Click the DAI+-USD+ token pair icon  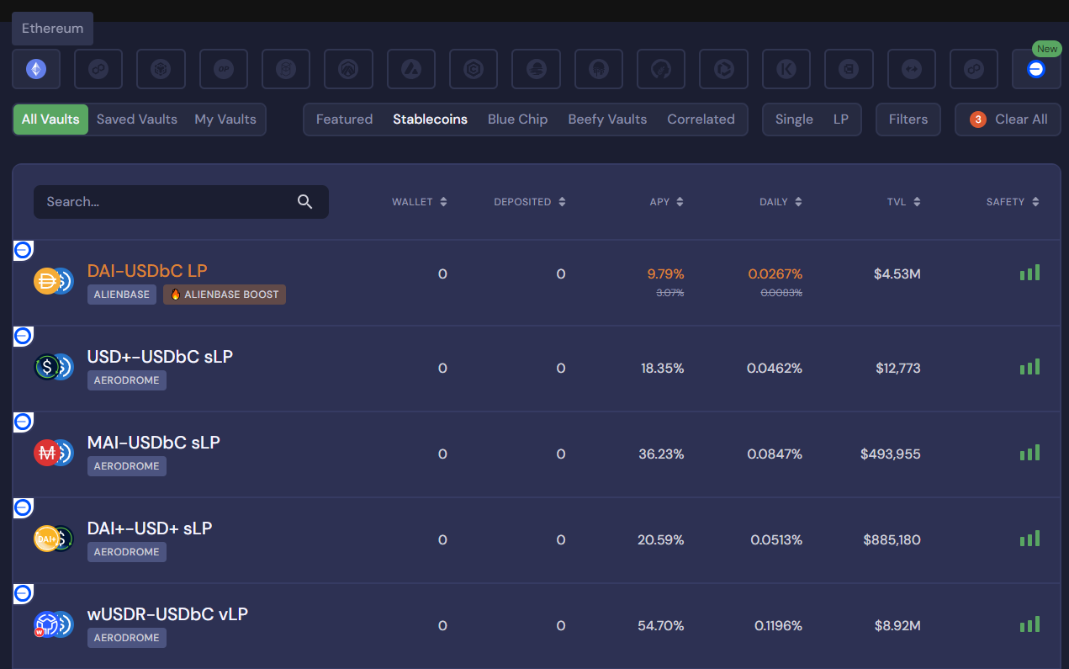pos(54,539)
